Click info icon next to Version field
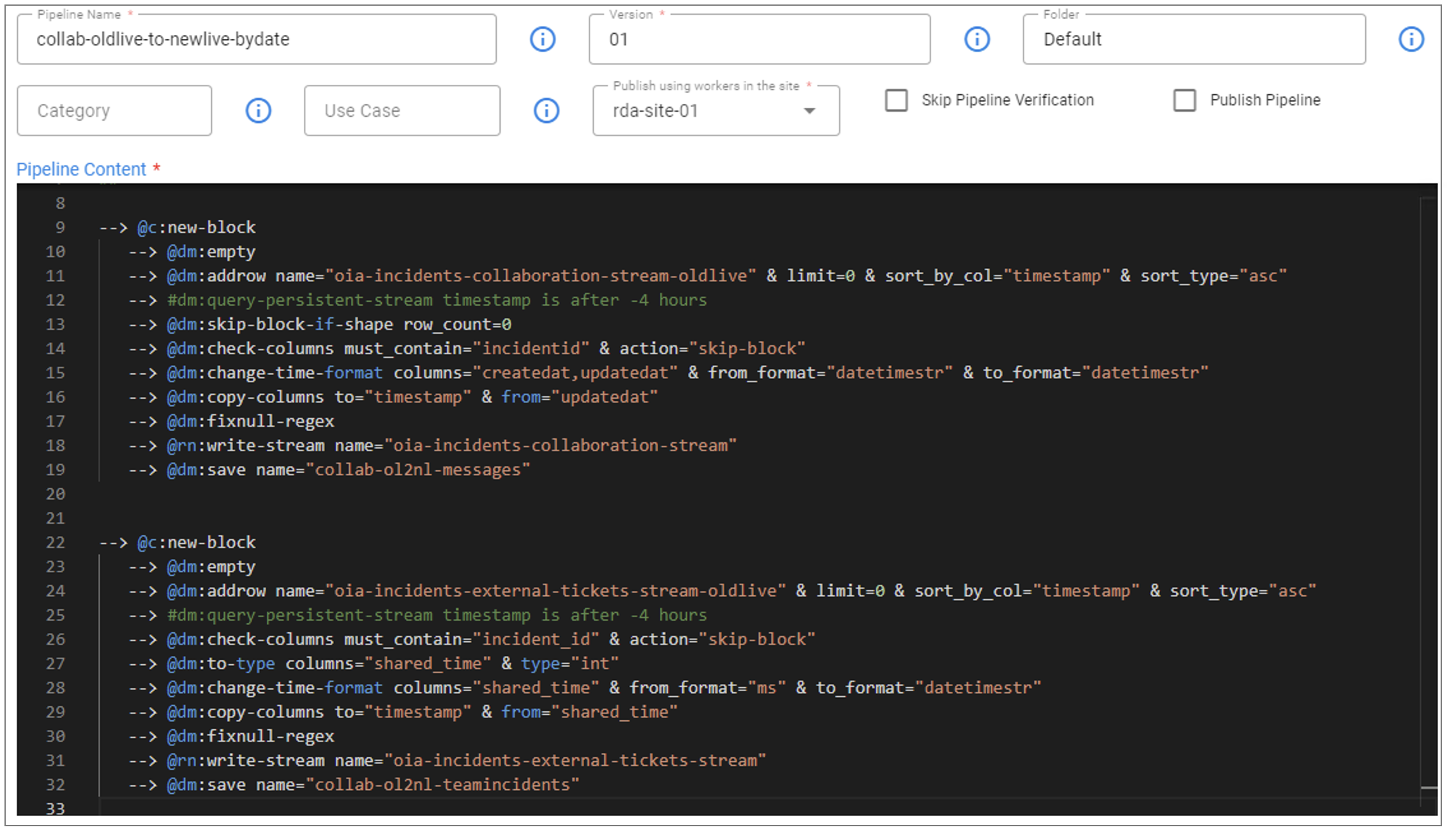 coord(976,40)
